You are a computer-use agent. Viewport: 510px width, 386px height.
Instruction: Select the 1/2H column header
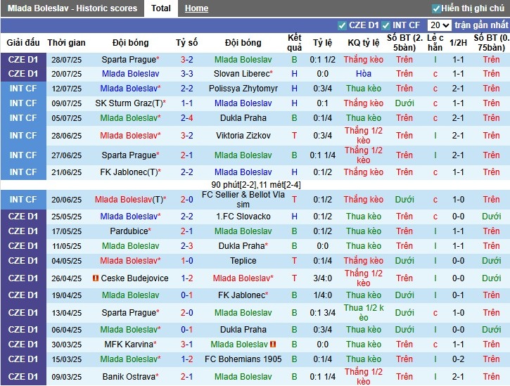[x=458, y=43]
